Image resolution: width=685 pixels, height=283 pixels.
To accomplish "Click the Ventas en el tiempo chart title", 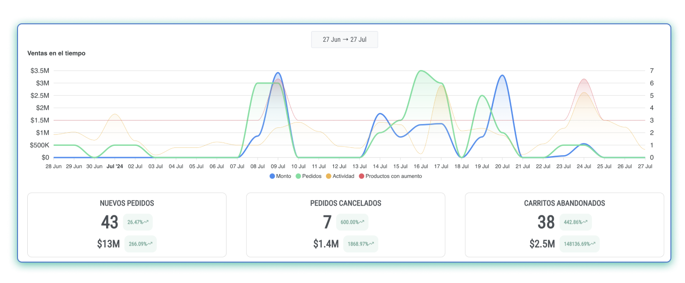I will tap(56, 53).
